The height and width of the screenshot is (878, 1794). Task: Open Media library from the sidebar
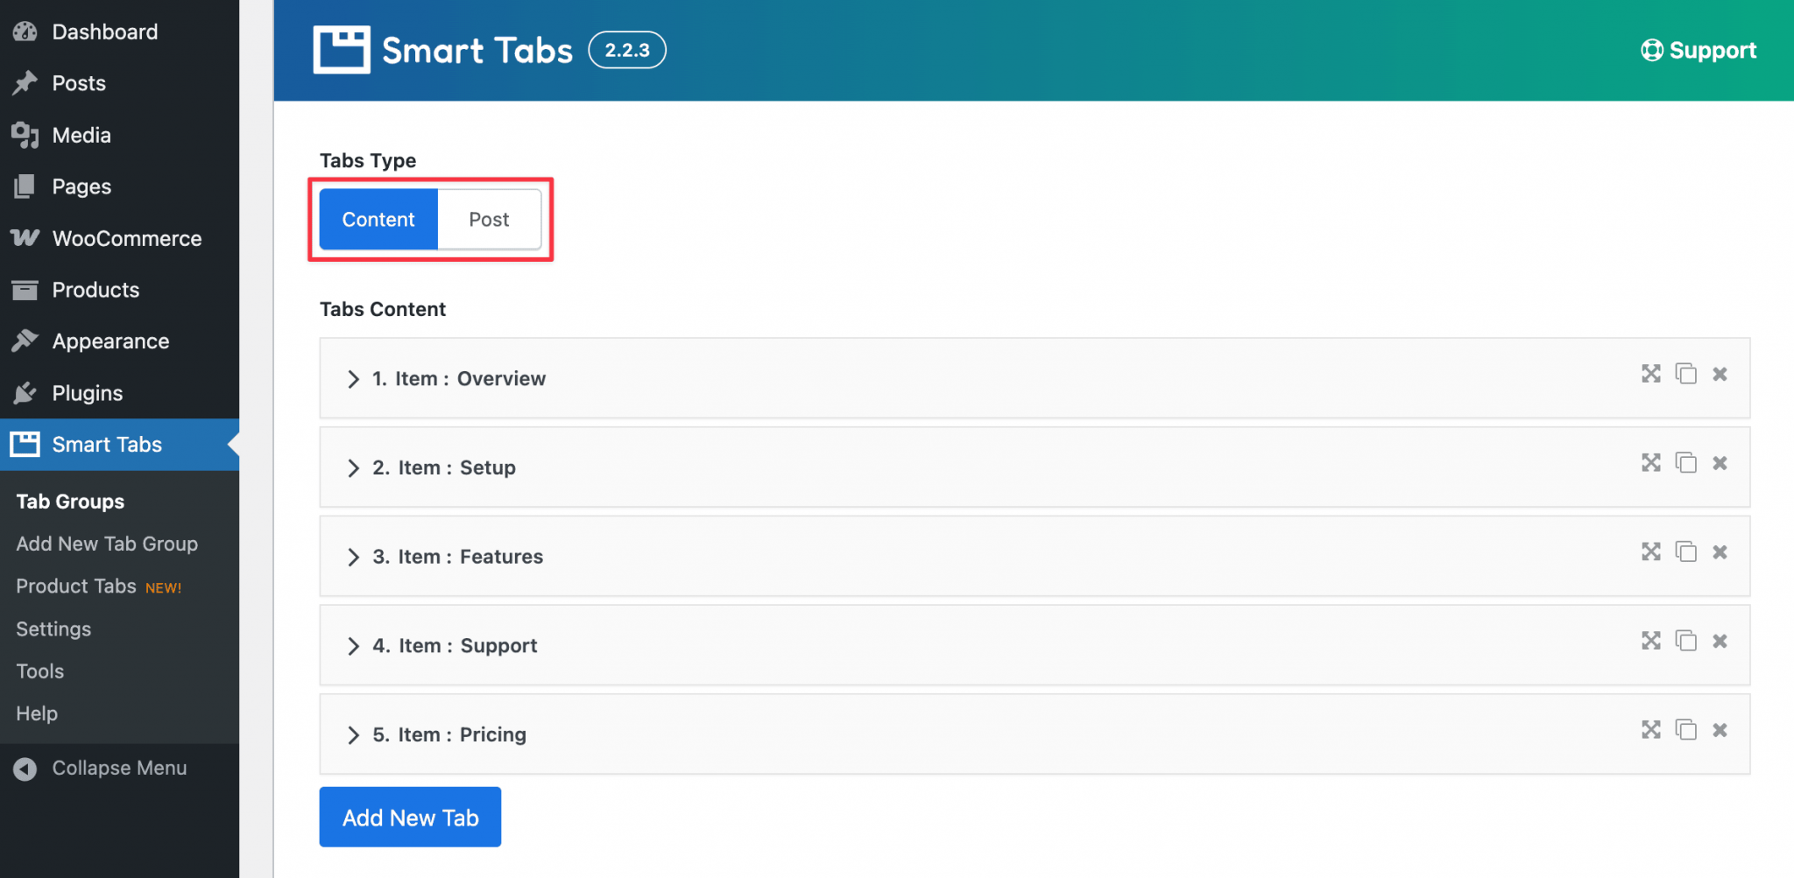[80, 135]
